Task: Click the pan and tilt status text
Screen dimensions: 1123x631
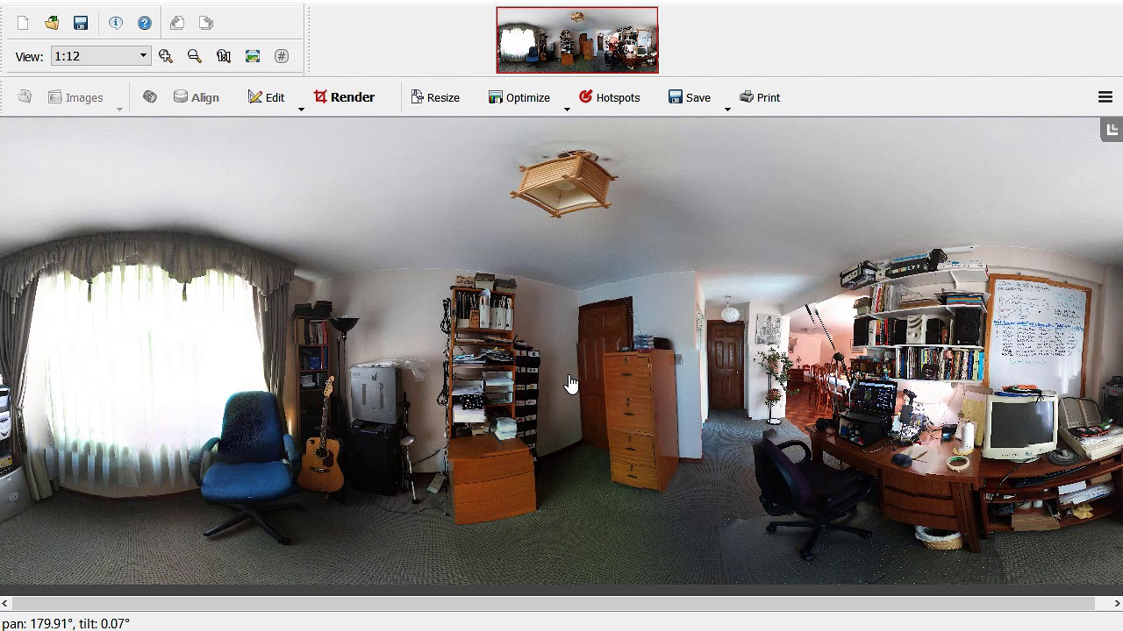Action: pyautogui.click(x=66, y=623)
